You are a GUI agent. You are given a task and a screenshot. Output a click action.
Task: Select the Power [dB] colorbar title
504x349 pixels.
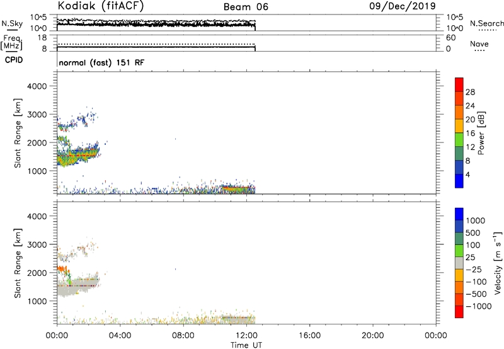click(x=481, y=133)
